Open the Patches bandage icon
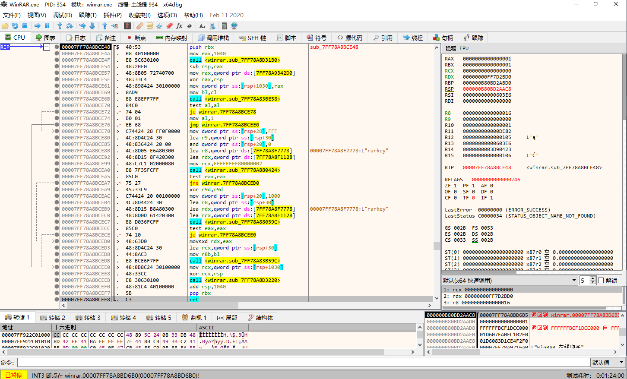 click(140, 26)
